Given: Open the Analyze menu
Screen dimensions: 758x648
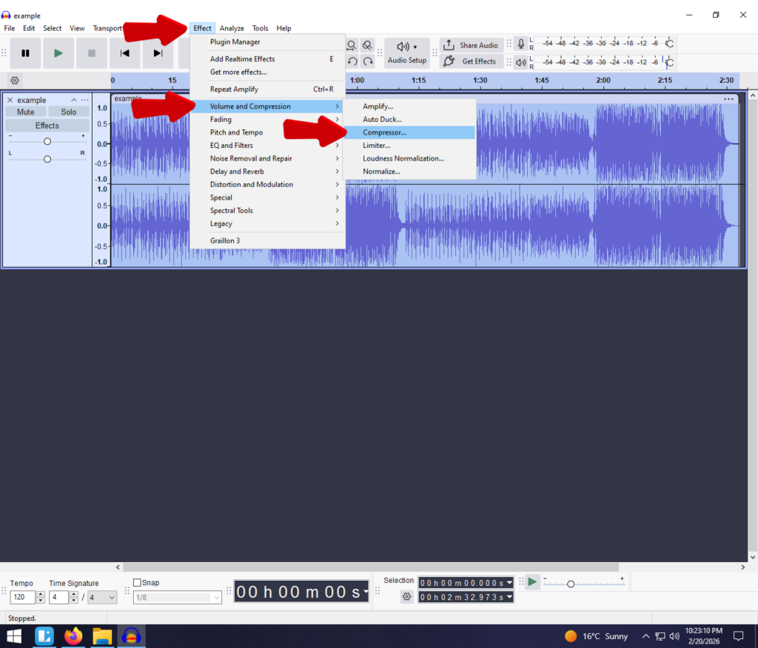Looking at the screenshot, I should [x=232, y=28].
